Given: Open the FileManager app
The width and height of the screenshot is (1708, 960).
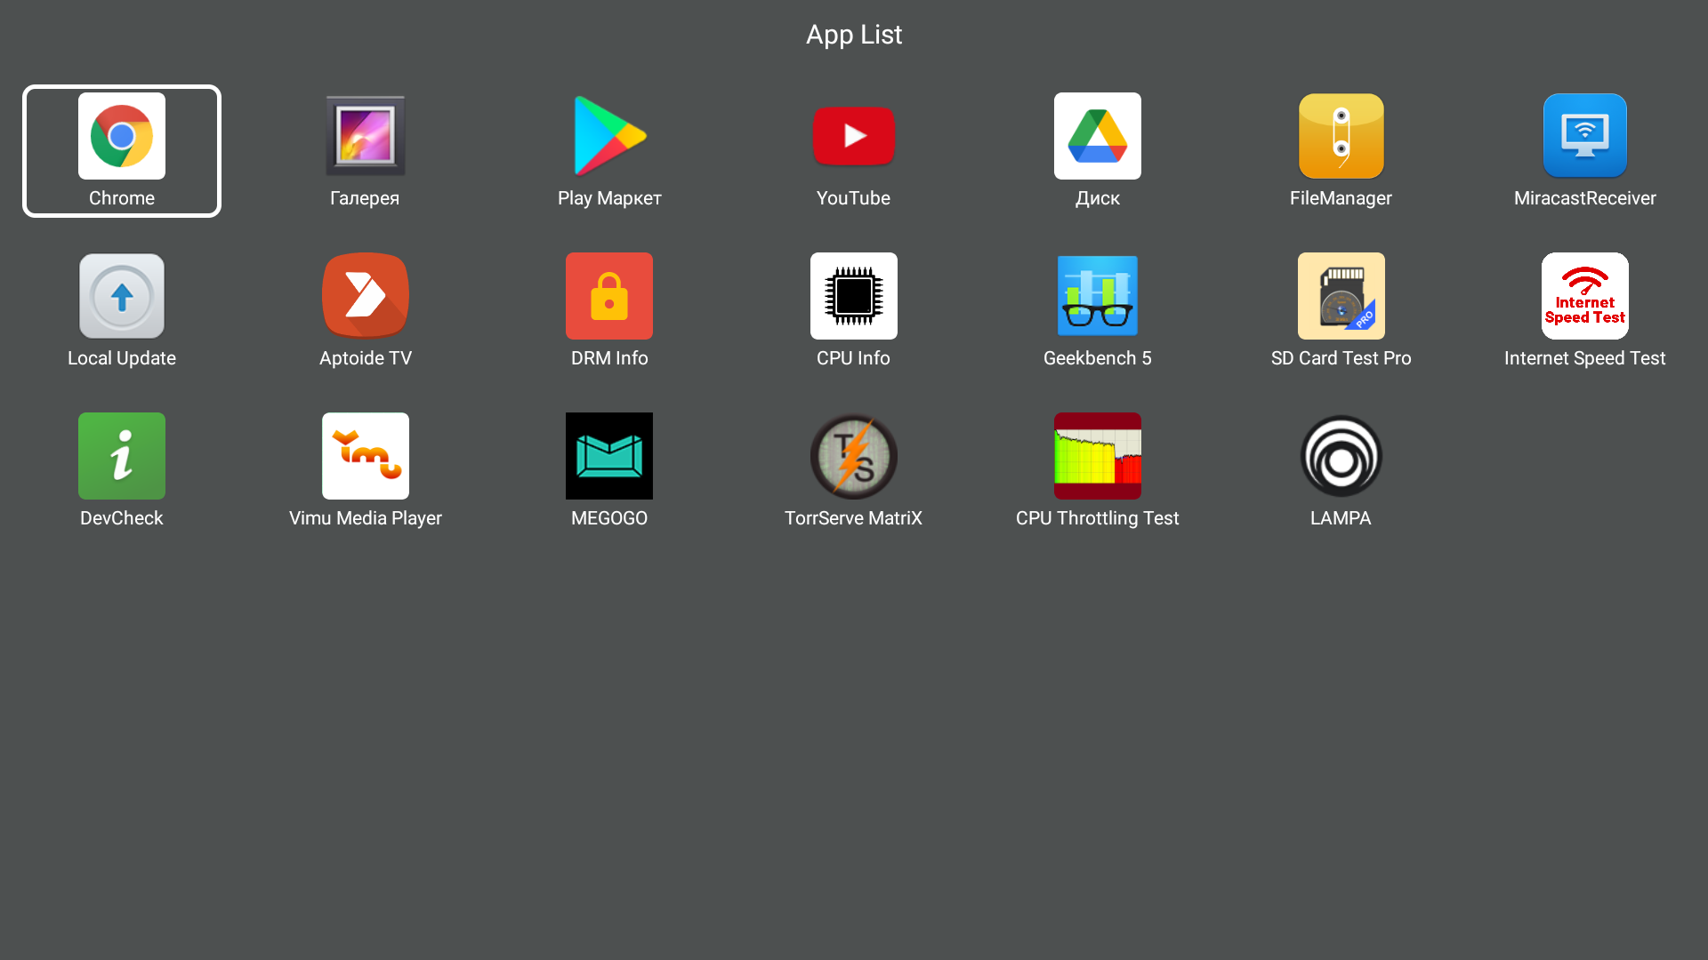Looking at the screenshot, I should coord(1341,137).
